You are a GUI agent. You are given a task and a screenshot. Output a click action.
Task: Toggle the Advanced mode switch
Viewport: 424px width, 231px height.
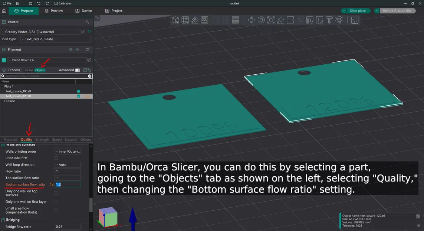click(77, 70)
